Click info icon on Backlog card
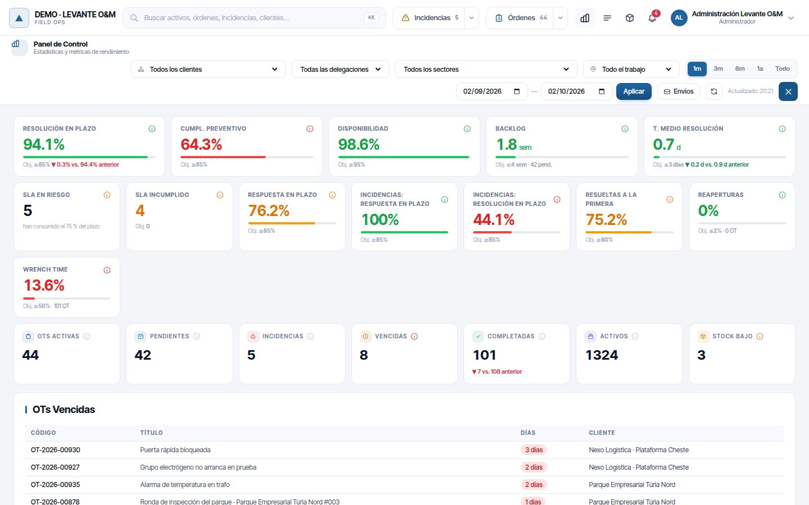Image resolution: width=809 pixels, height=505 pixels. point(625,129)
